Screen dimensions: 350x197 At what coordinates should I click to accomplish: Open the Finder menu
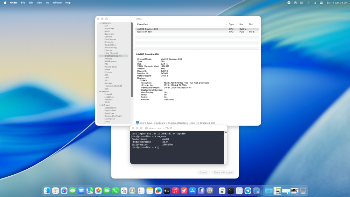pyautogui.click(x=13, y=3)
